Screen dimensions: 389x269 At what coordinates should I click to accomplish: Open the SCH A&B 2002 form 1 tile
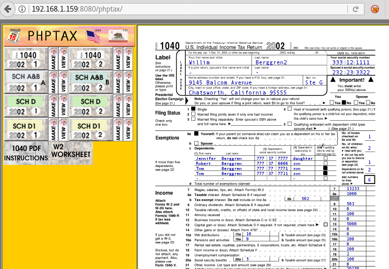pyautogui.click(x=26, y=82)
